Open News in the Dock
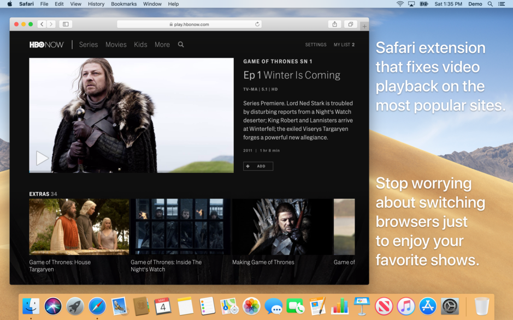Image resolution: width=513 pixels, height=320 pixels. (384, 306)
